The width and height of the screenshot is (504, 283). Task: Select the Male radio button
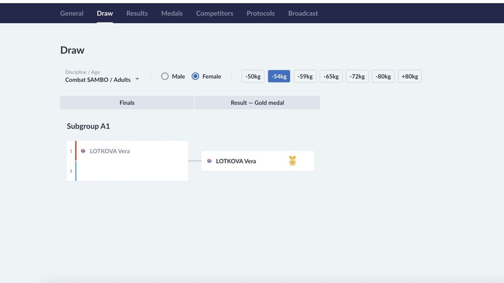point(165,77)
